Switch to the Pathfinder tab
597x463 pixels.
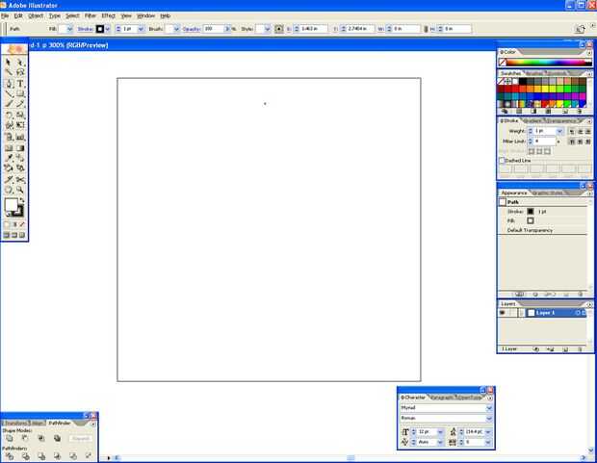pos(60,423)
